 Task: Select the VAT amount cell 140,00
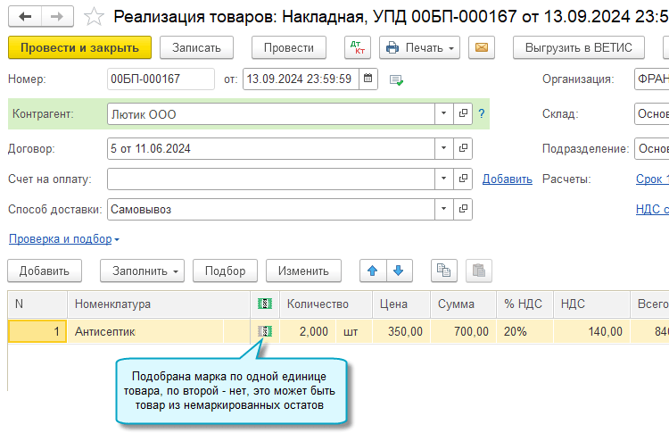click(591, 331)
